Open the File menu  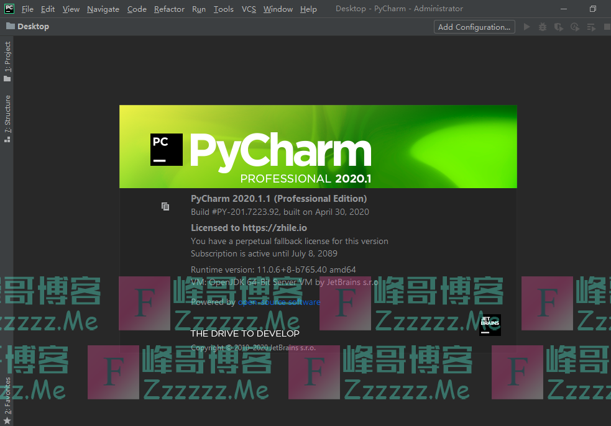point(27,9)
